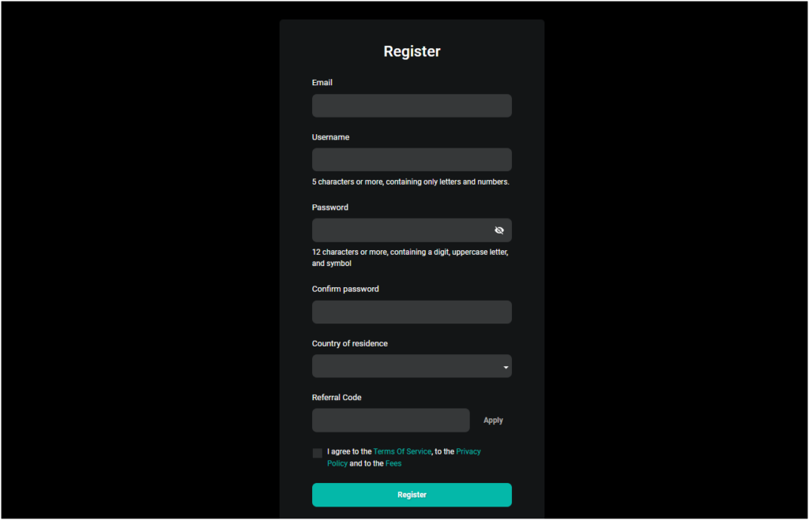Focus the Email input field
809x520 pixels.
point(412,106)
